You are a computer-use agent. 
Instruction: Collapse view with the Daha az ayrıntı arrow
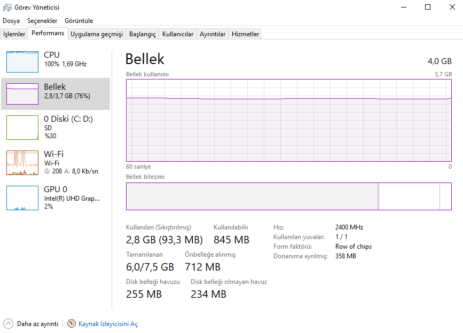[x=9, y=324]
